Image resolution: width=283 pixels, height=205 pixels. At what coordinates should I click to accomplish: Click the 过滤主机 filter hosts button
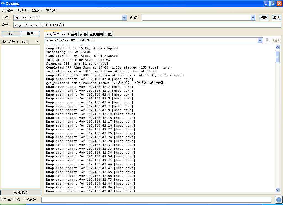tap(21, 193)
